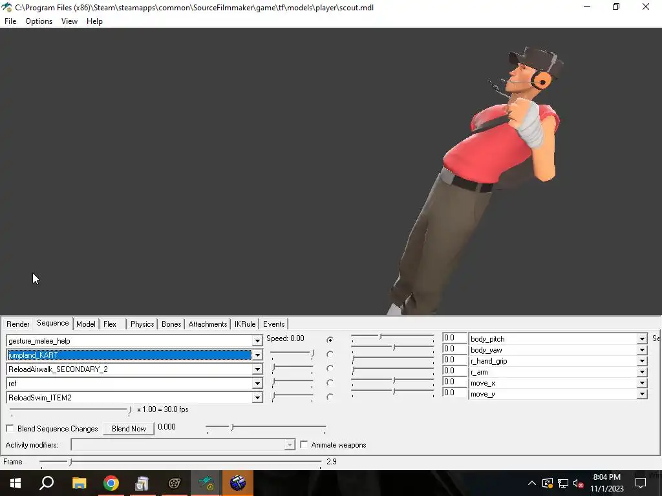Open the View menu
Image resolution: width=662 pixels, height=496 pixels.
point(69,21)
